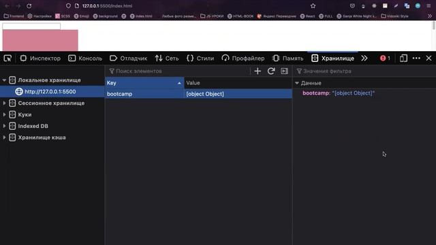Expand Indexed DB tree node
The width and height of the screenshot is (436, 245).
[4, 126]
